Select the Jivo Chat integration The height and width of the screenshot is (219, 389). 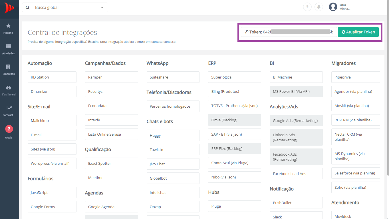pos(173,164)
